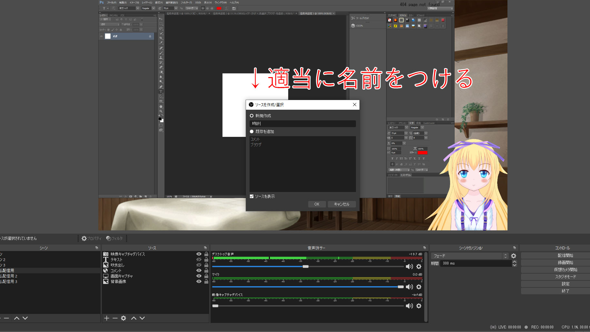The width and height of the screenshot is (590, 332).
Task: Move the source up with the sources arrow
Action: pyautogui.click(x=134, y=318)
